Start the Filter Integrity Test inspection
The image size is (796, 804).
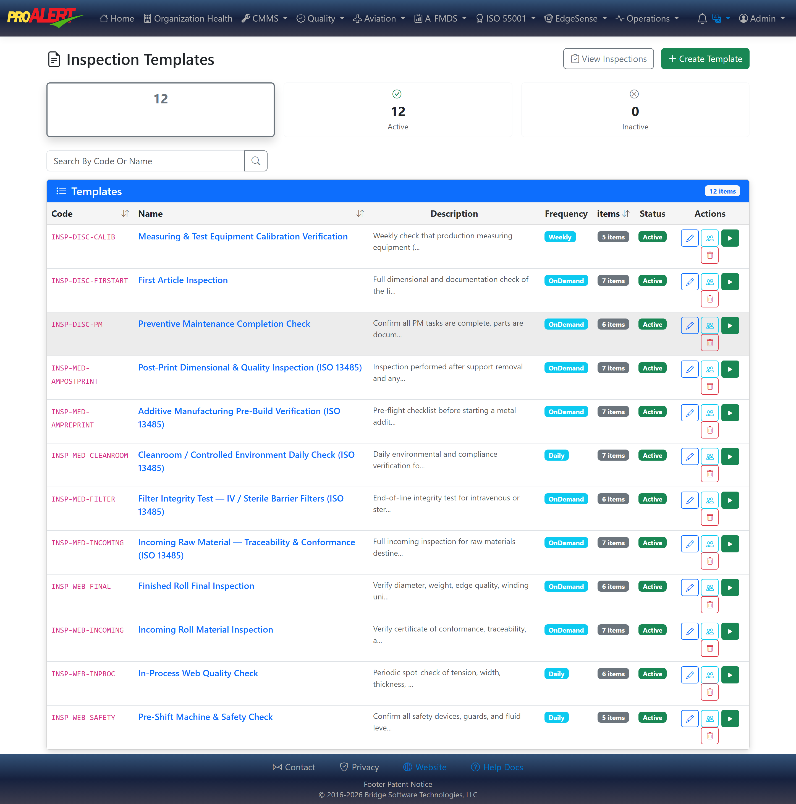(x=730, y=500)
